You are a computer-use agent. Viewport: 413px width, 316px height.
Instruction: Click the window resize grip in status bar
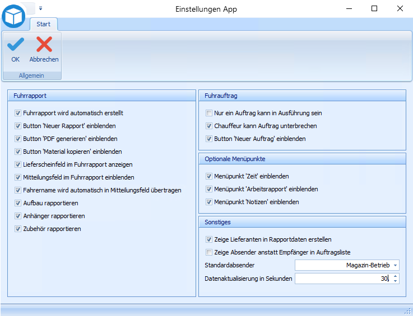(407, 310)
